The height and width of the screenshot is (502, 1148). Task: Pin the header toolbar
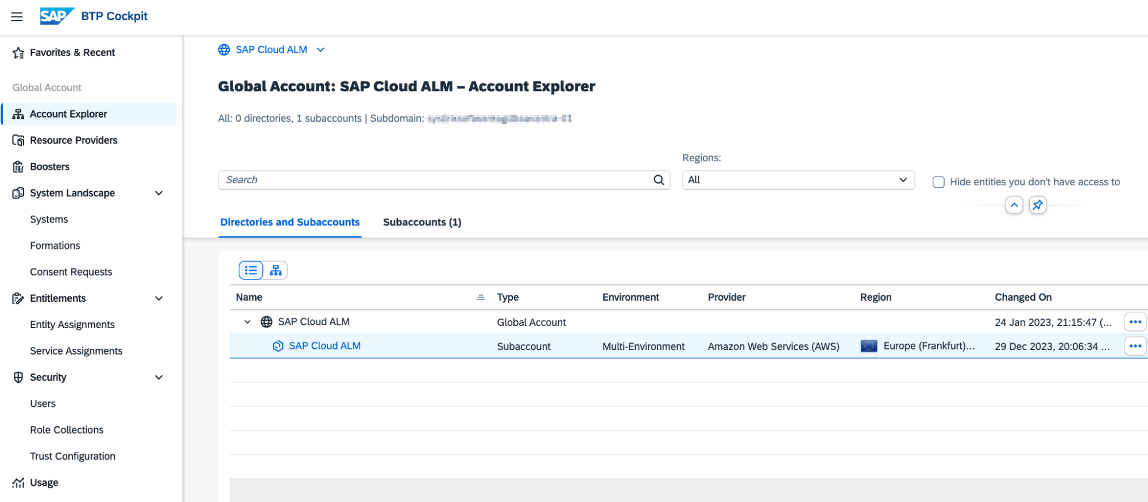(1037, 205)
